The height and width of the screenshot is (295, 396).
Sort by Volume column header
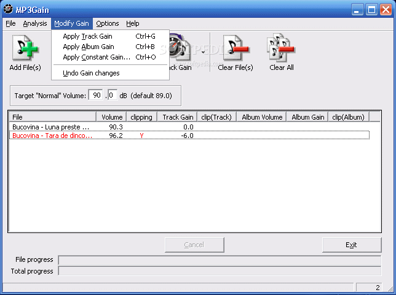(111, 117)
